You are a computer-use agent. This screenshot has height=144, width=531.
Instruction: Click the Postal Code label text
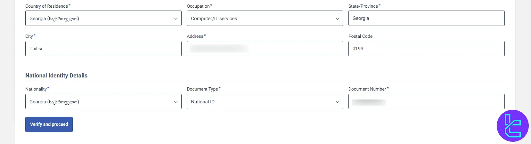(360, 36)
